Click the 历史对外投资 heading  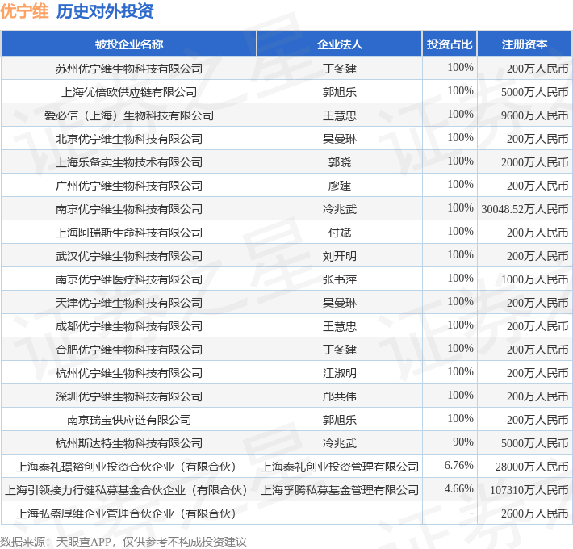105,11
